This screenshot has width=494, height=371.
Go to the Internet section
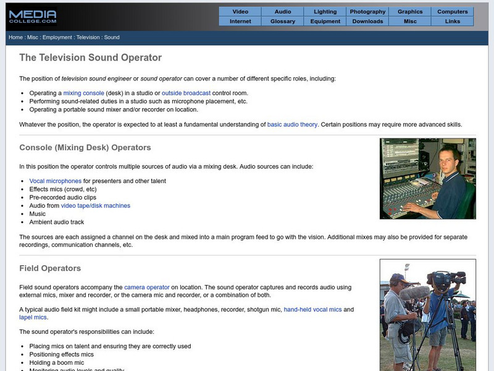coord(240,22)
